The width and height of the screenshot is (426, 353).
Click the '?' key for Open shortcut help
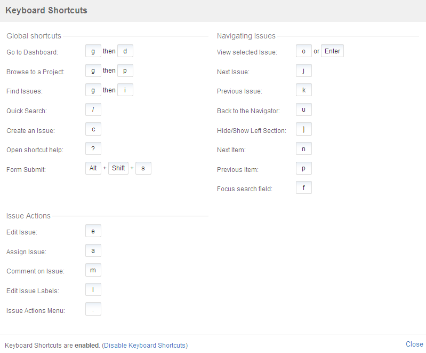(93, 148)
